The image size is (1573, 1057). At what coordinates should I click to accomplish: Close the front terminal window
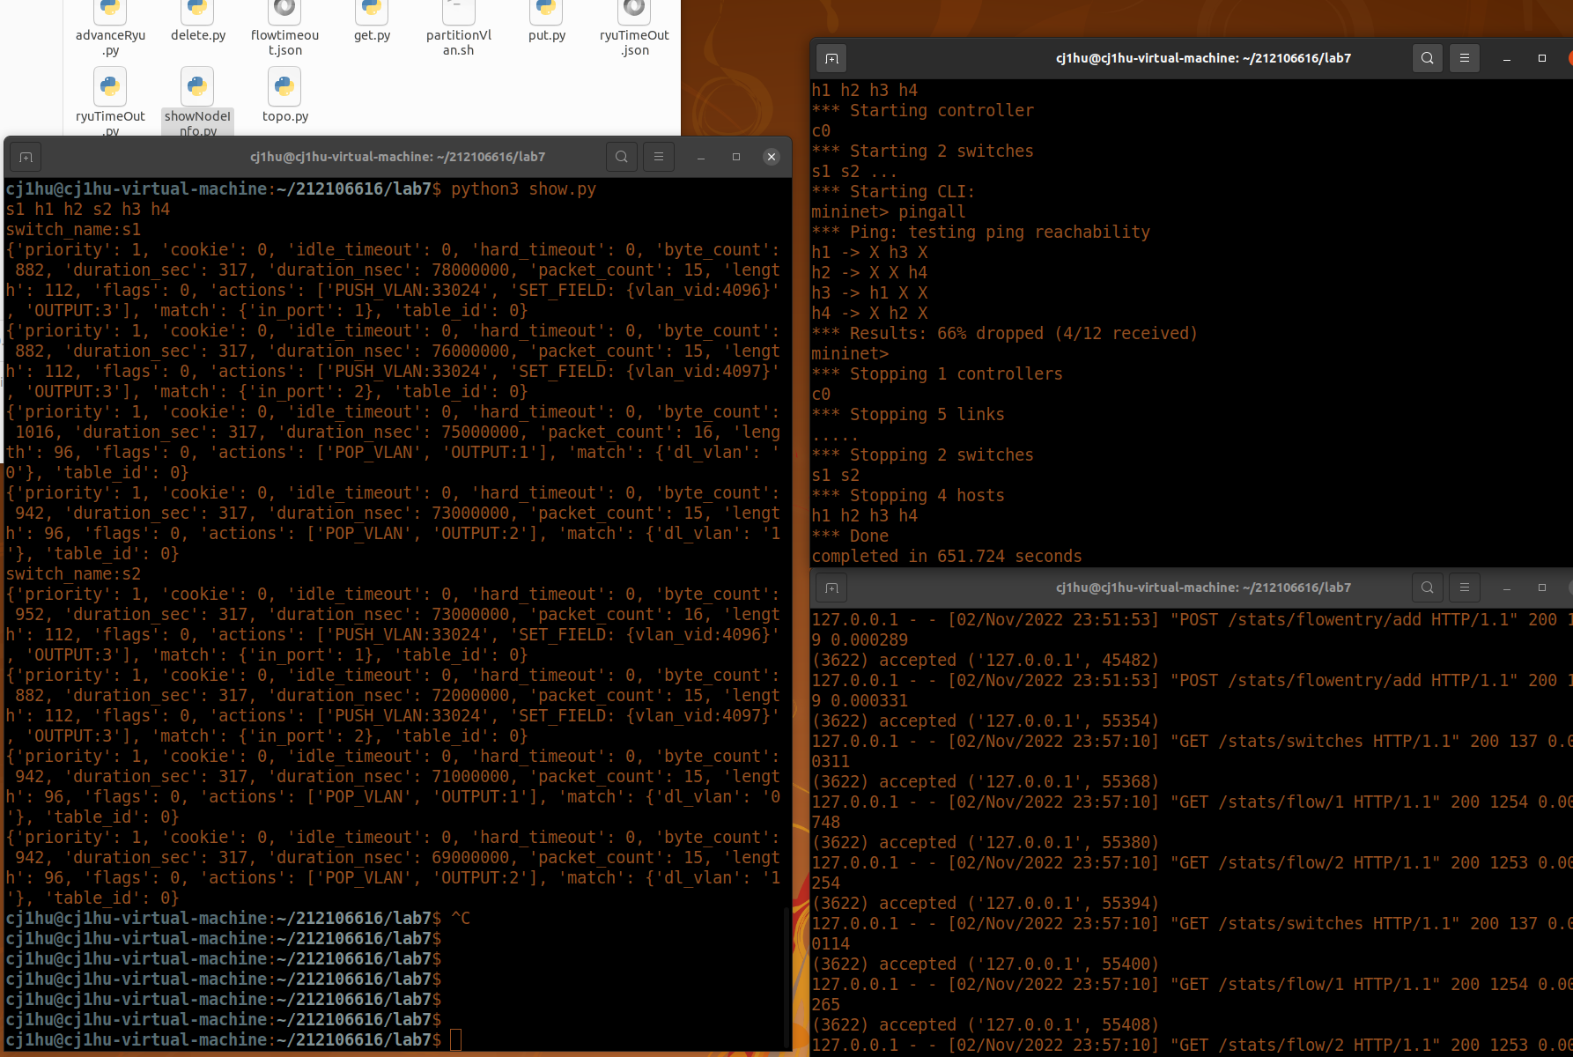click(x=772, y=157)
